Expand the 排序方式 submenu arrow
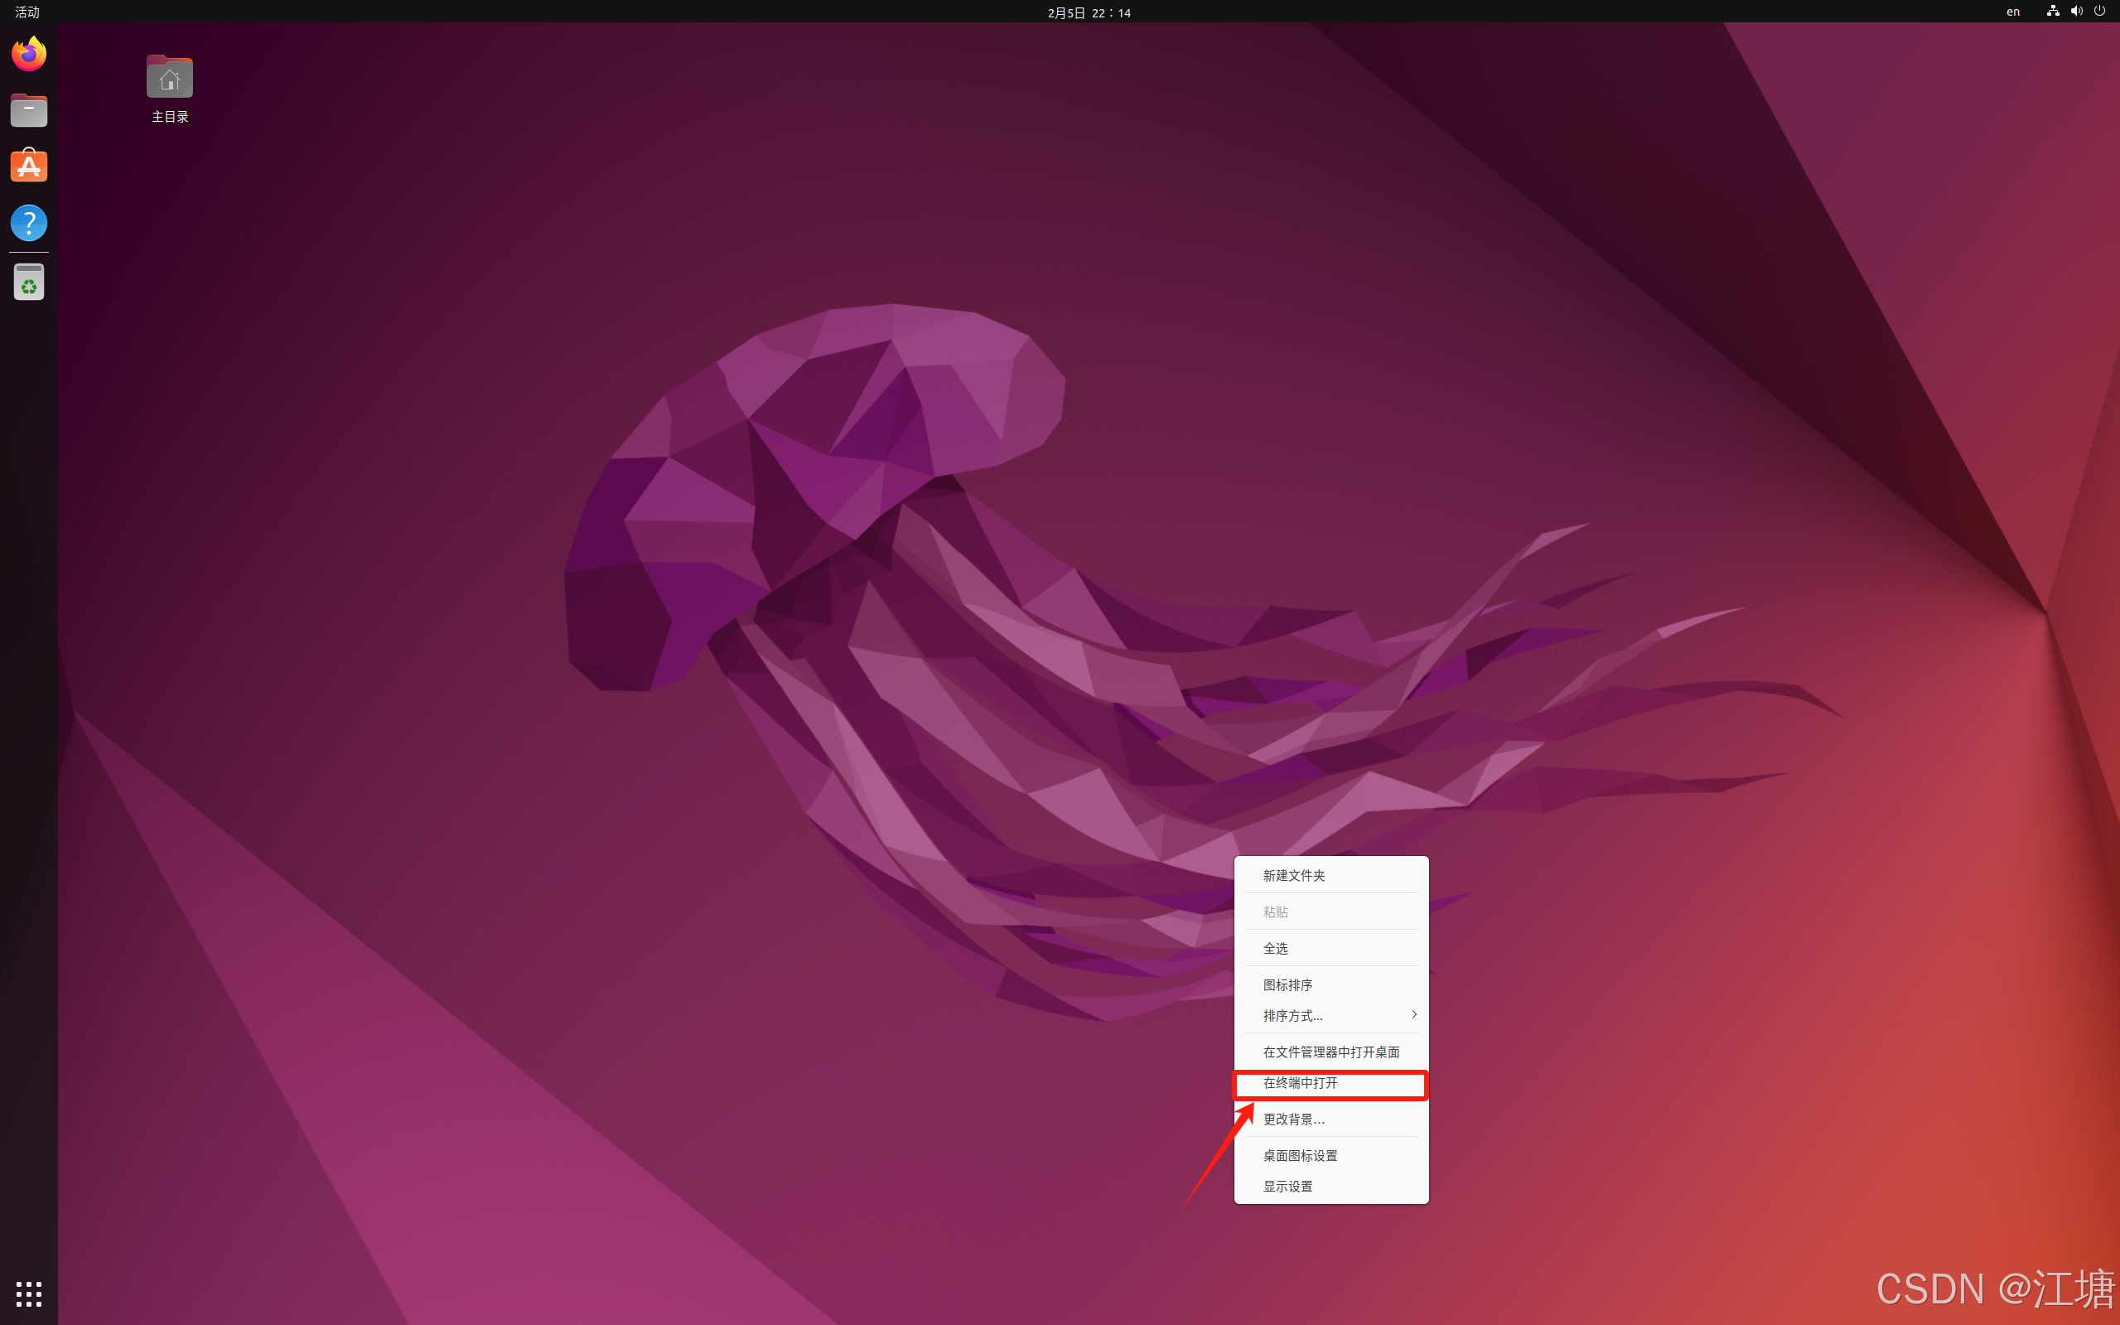The image size is (2120, 1325). [1413, 1015]
